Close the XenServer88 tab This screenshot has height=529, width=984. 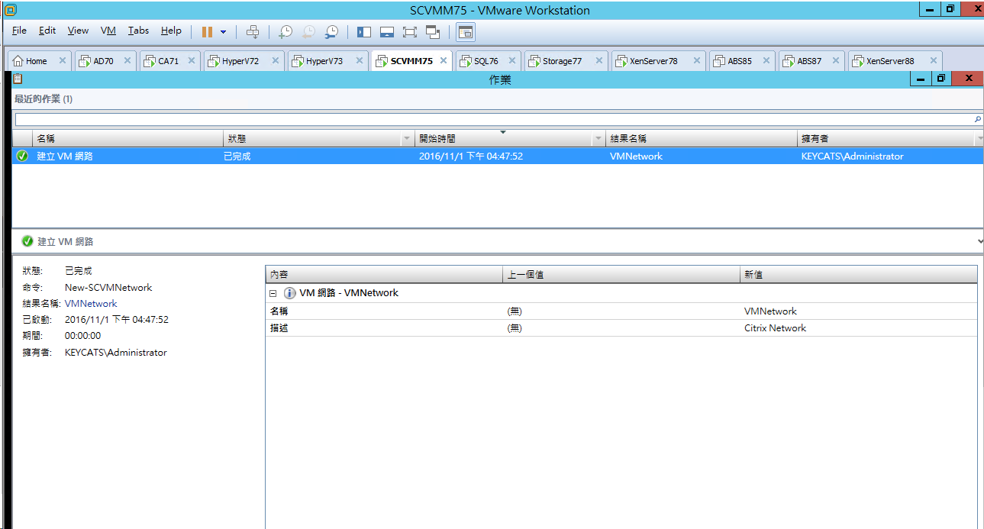tap(933, 61)
